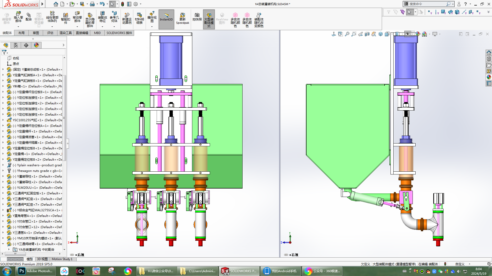Toggle the selection filter funnel (purple)
This screenshot has width=492, height=276.
tap(402, 12)
